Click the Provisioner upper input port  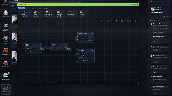[x=77, y=37]
